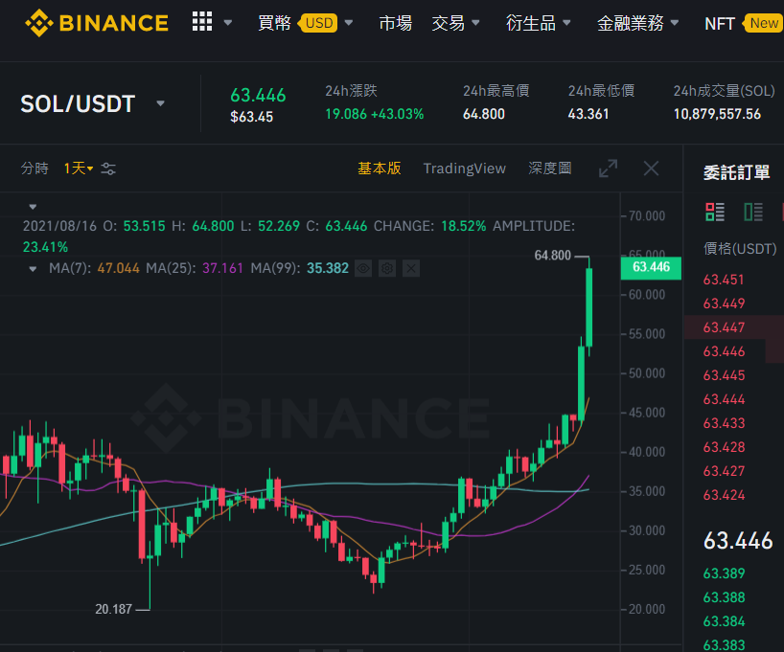The image size is (784, 652).
Task: Click the current price label 63.446 on axis
Action: click(651, 267)
